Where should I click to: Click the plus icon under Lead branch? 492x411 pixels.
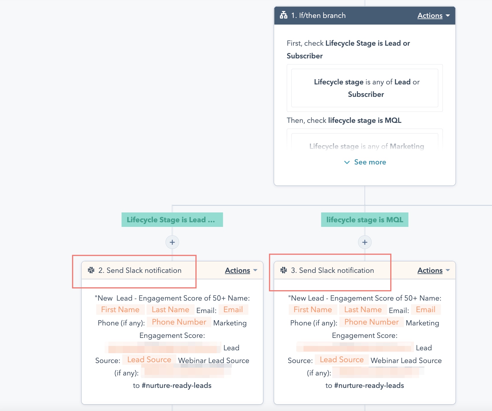point(172,242)
